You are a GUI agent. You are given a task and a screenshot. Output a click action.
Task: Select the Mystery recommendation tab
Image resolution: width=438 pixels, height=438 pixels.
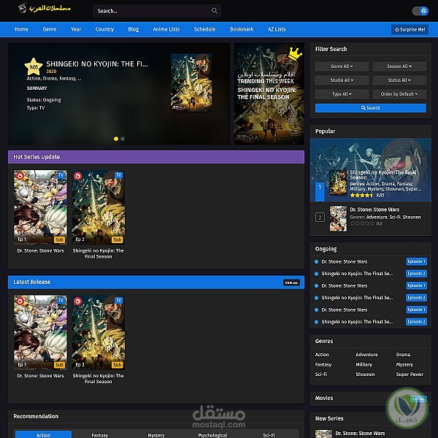pos(156,434)
